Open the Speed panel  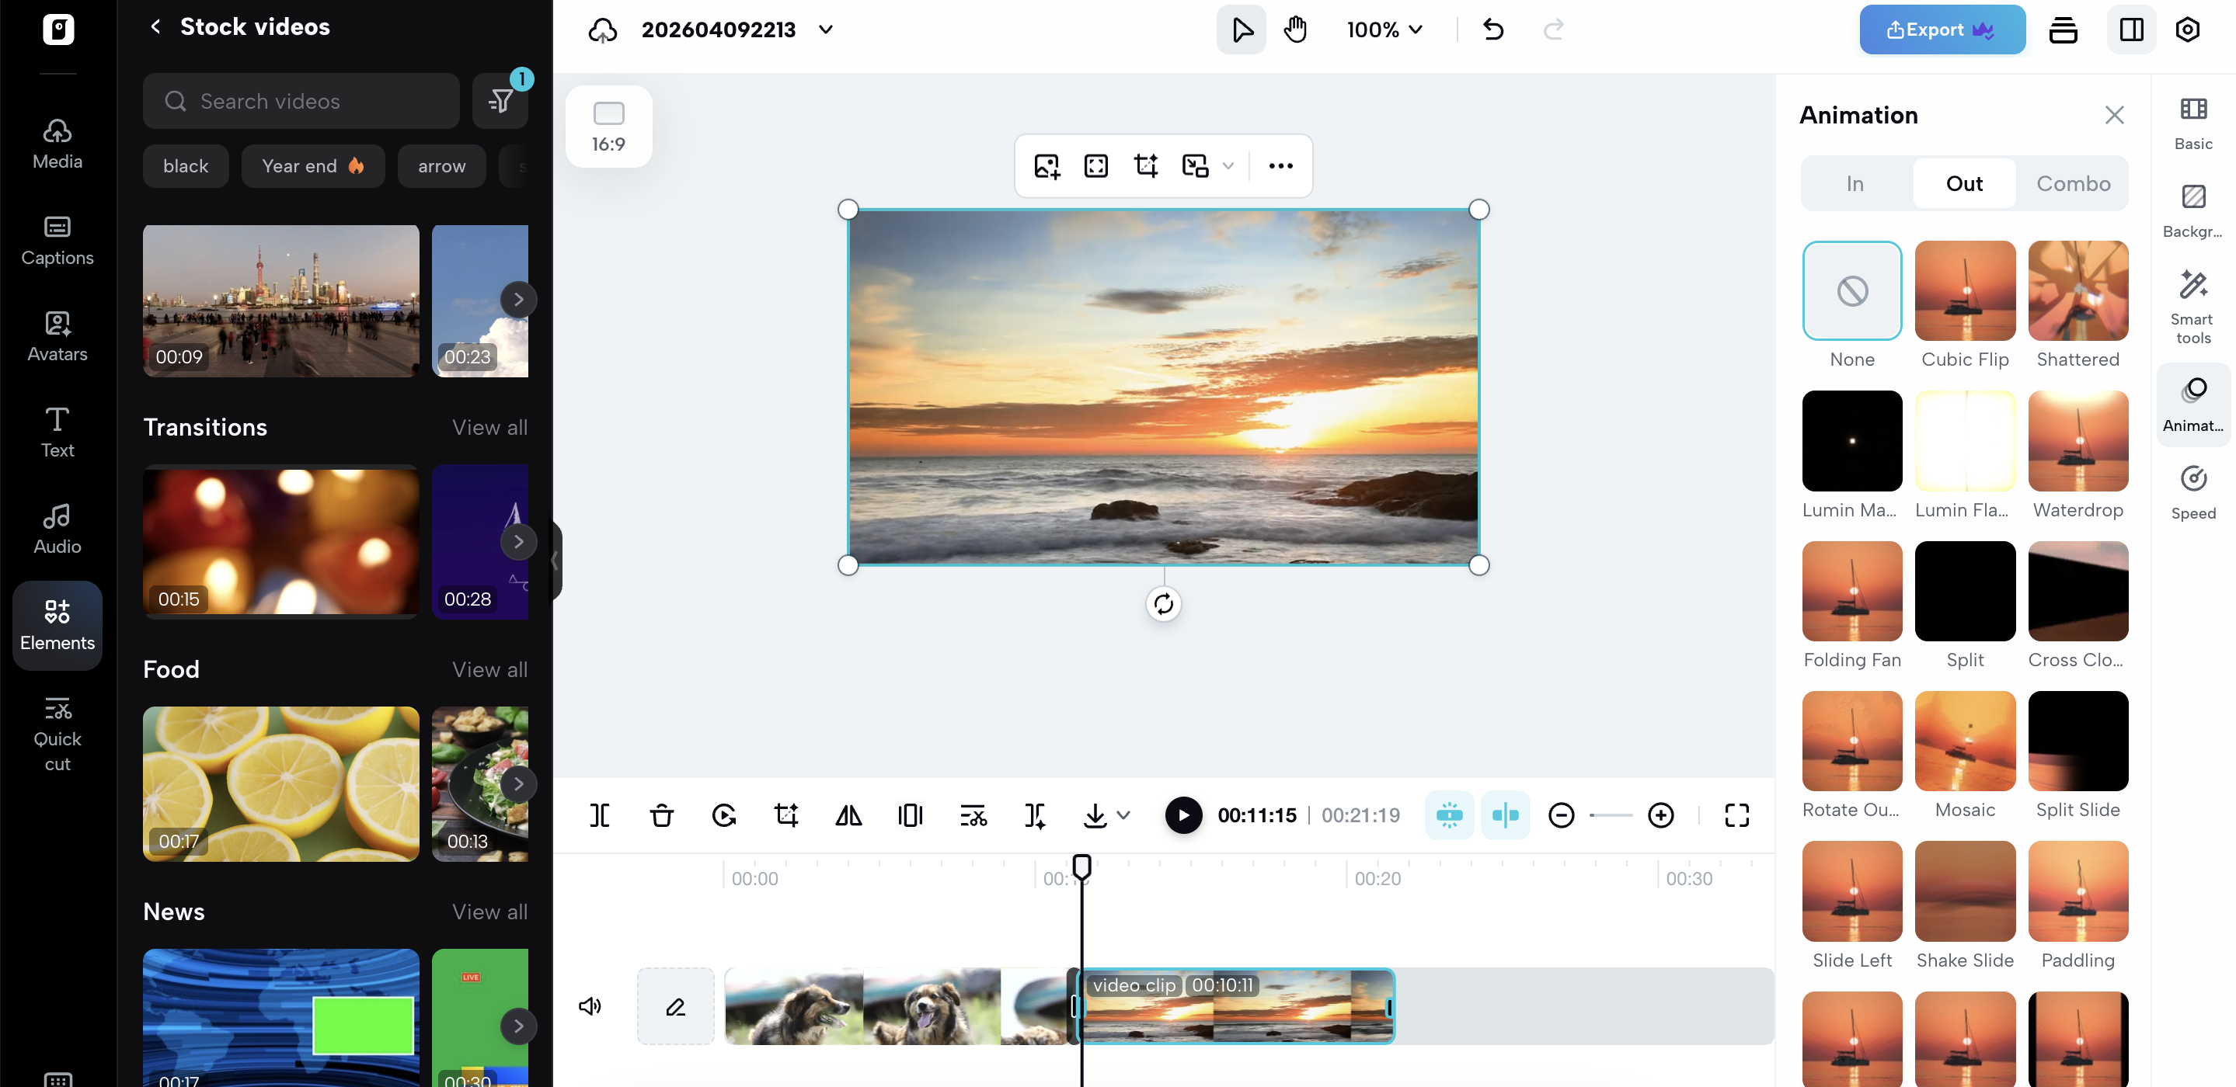(2192, 492)
